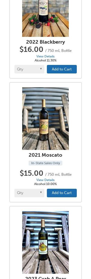Click 750 mL Bottle text beside $15.00
This screenshot has height=279, width=91.
pyautogui.click(x=60, y=174)
